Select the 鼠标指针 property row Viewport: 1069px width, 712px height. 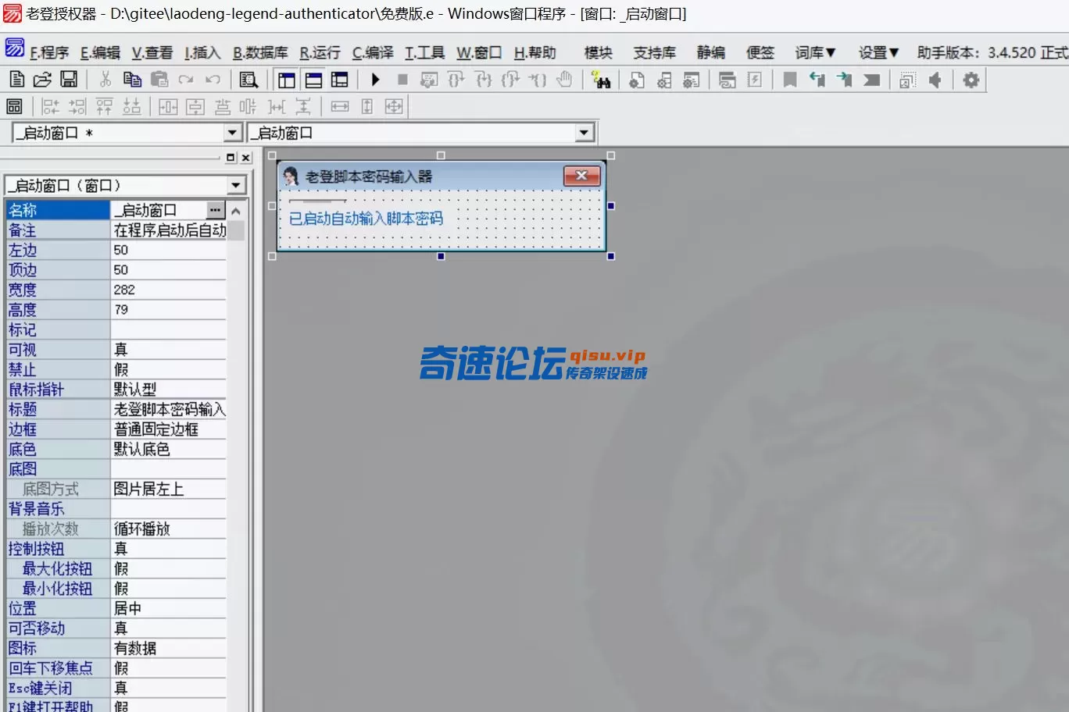click(x=116, y=390)
